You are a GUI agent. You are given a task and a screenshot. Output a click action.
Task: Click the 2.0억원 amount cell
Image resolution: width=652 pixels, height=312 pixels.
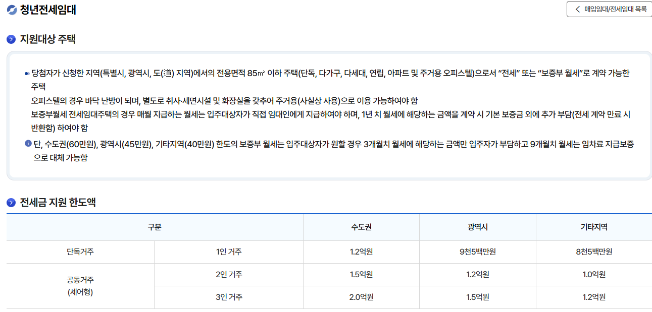pos(361,297)
